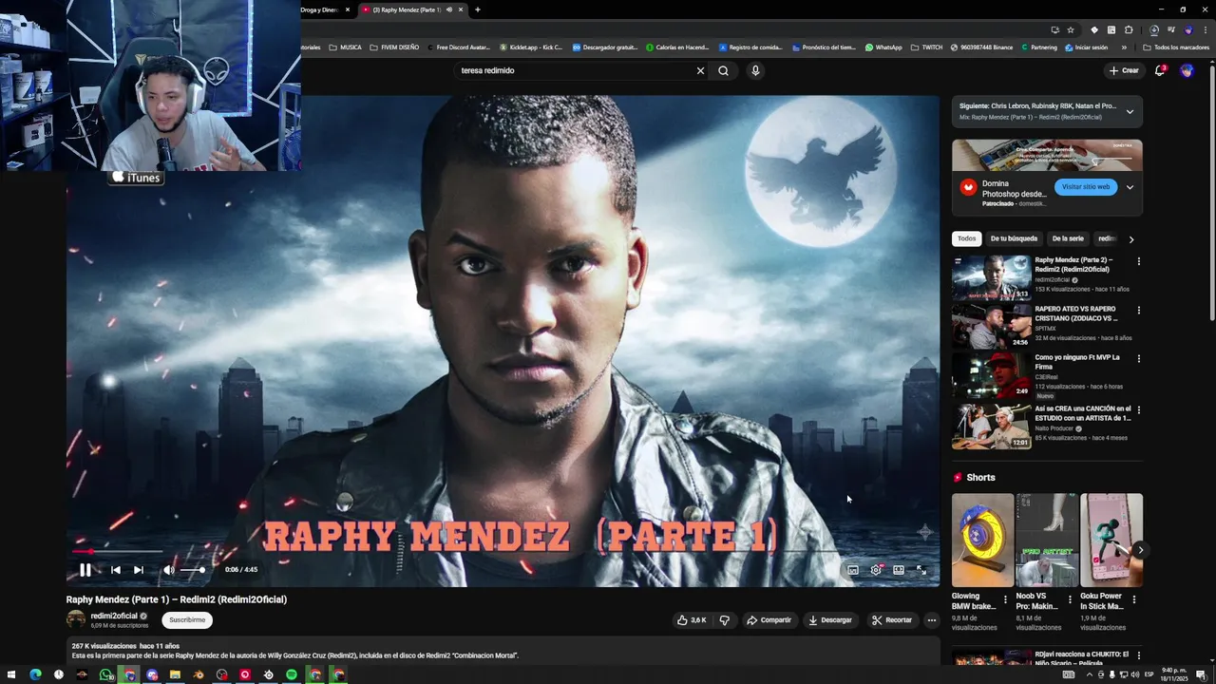
Task: Click into the YouTube search field
Action: coord(575,70)
